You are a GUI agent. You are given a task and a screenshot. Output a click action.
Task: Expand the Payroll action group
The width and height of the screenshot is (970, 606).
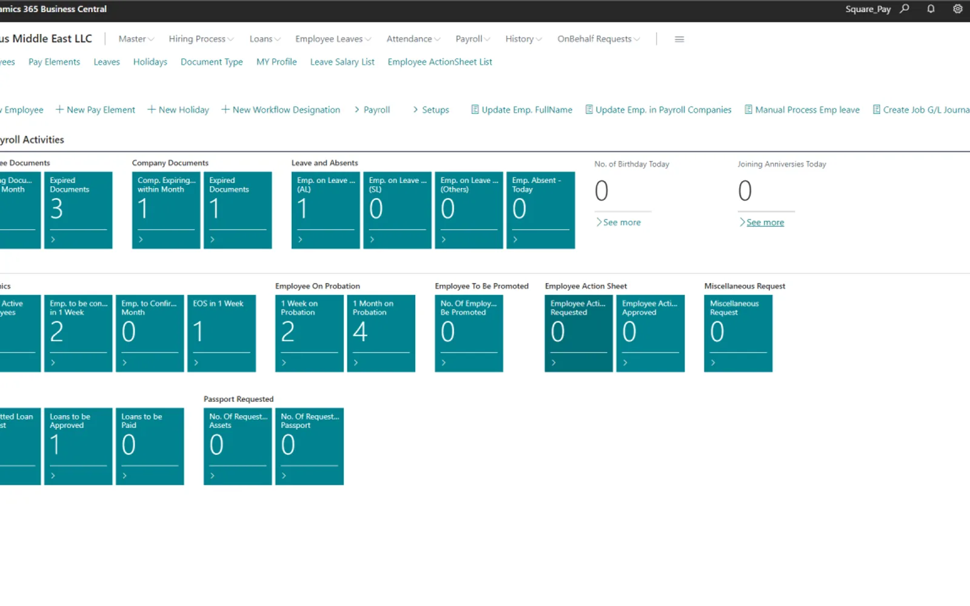pyautogui.click(x=372, y=110)
